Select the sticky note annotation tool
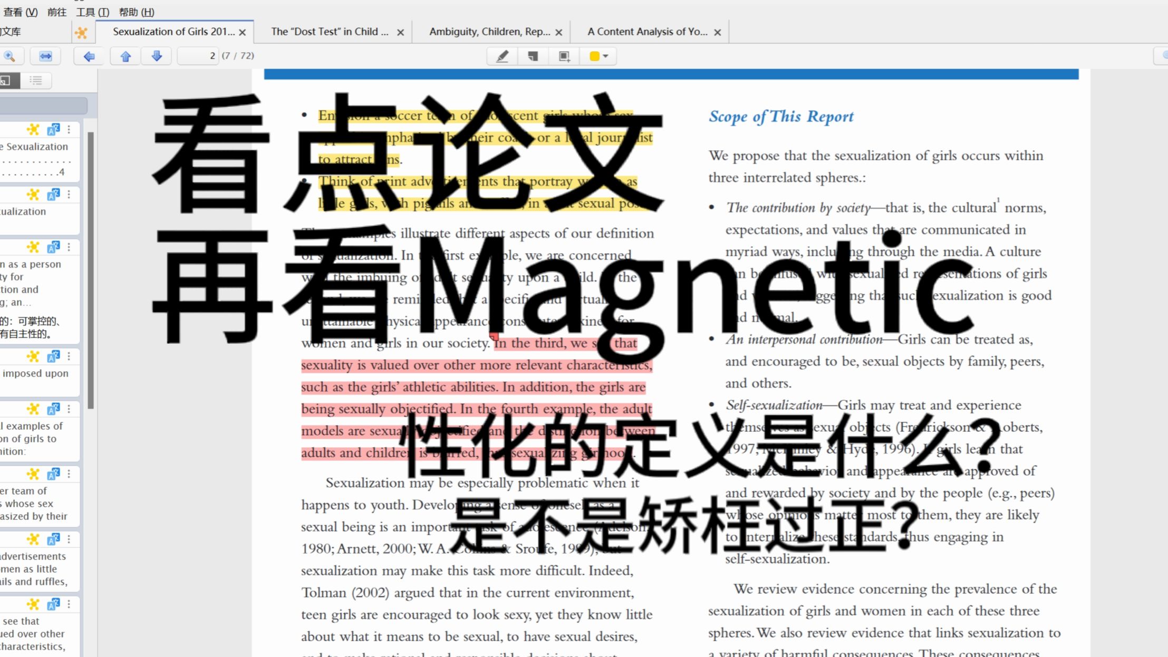Image resolution: width=1168 pixels, height=657 pixels. click(533, 56)
